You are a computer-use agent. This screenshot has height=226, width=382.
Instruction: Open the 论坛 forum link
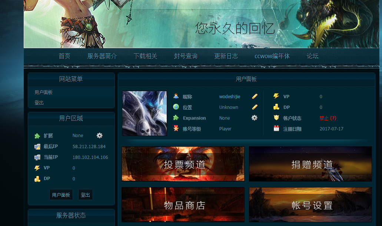coord(312,56)
